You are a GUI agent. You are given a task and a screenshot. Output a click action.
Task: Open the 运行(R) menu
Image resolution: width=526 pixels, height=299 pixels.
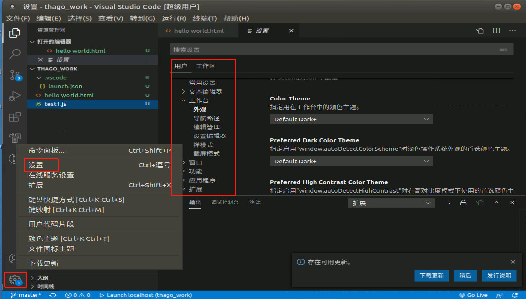coord(174,18)
